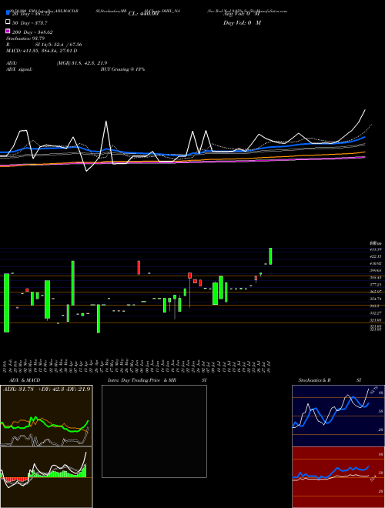Click the first date label on the time axis
Screen dimensions: 385x508
pos(5,366)
